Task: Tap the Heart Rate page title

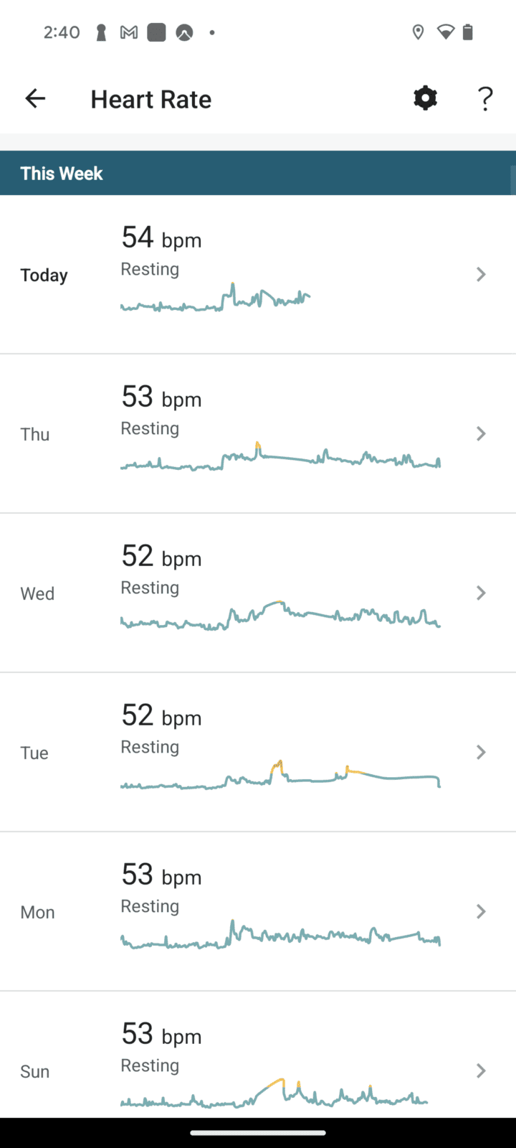Action: pyautogui.click(x=150, y=100)
